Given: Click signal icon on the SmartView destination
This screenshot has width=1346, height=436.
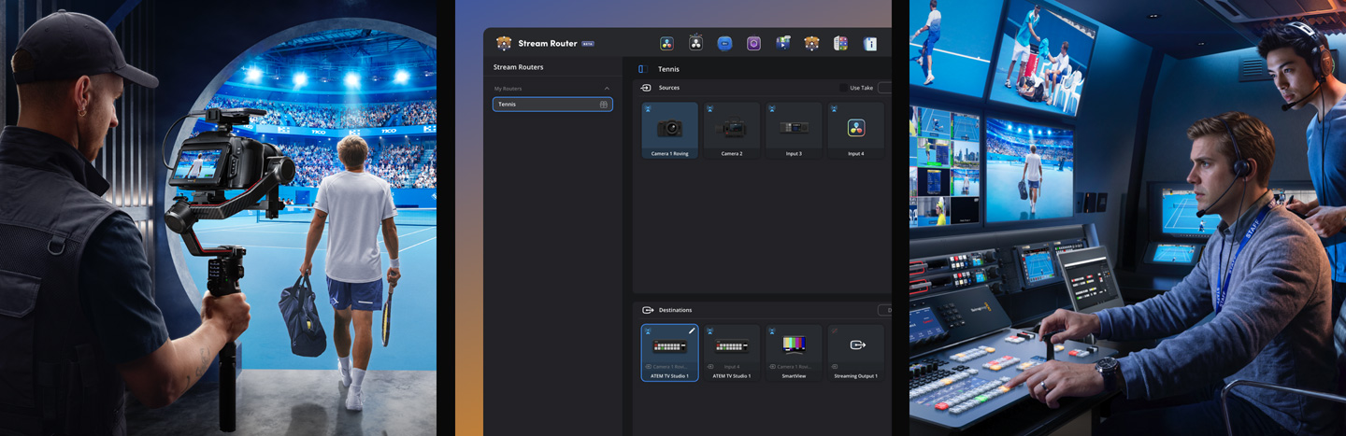Looking at the screenshot, I should pyautogui.click(x=772, y=331).
